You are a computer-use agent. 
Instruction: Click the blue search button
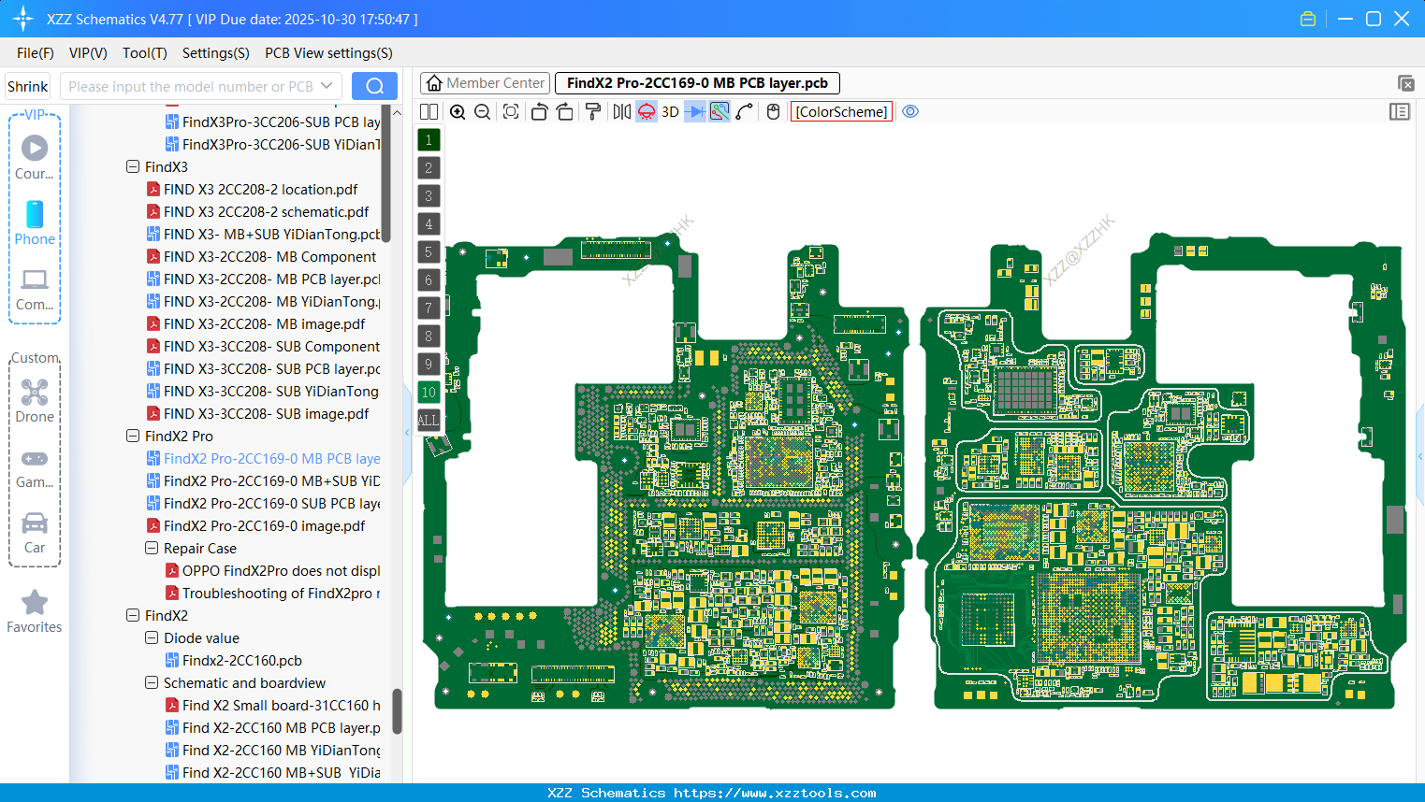pyautogui.click(x=374, y=87)
